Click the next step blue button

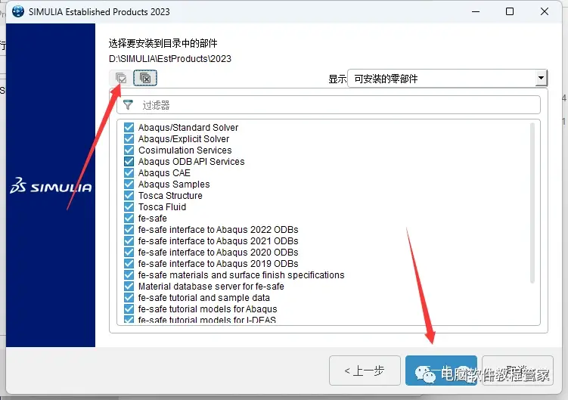click(x=441, y=371)
